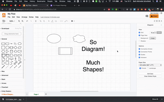Select the Ellipse shape in General palette
Image resolution: width=164 pixels, height=102 pixels.
pos(20,44)
